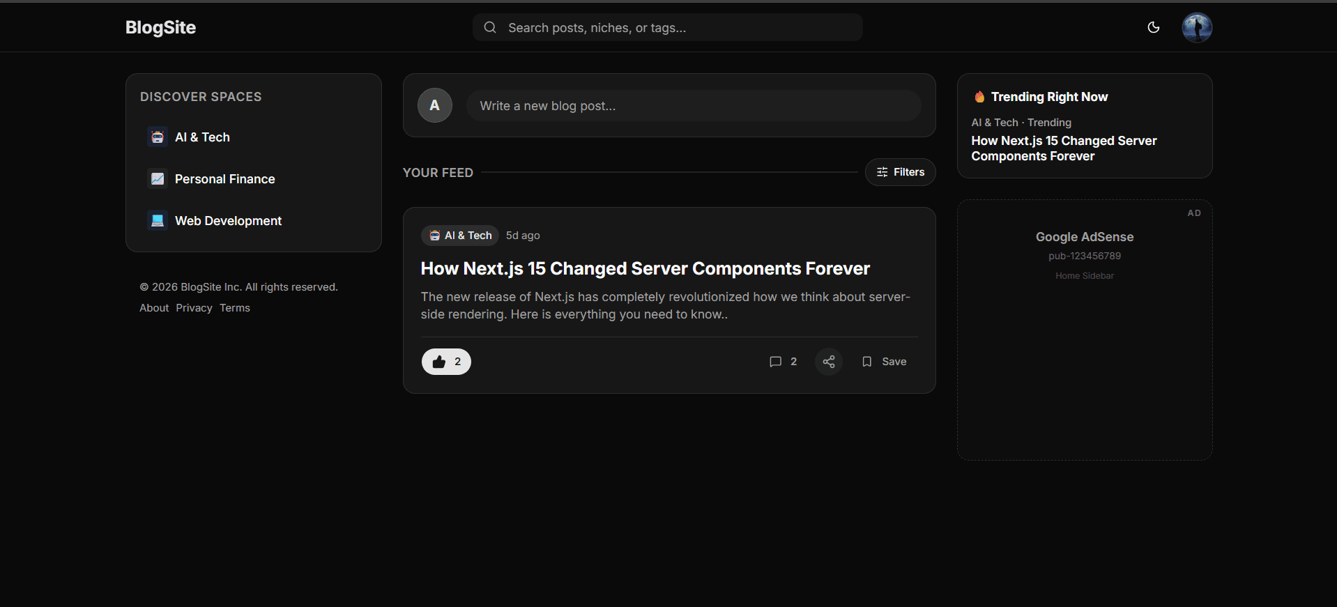The image size is (1337, 607).
Task: Open the user profile avatar menu
Action: (x=1197, y=27)
